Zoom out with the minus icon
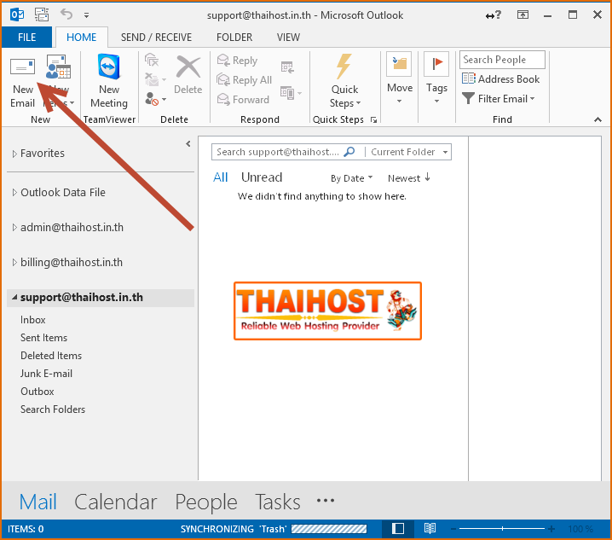Viewport: 612px width, 540px height. 453,529
